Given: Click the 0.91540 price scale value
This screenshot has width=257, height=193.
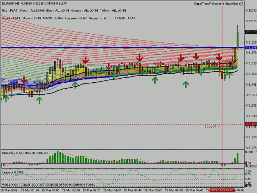Looking at the screenshot, I should [251, 116].
